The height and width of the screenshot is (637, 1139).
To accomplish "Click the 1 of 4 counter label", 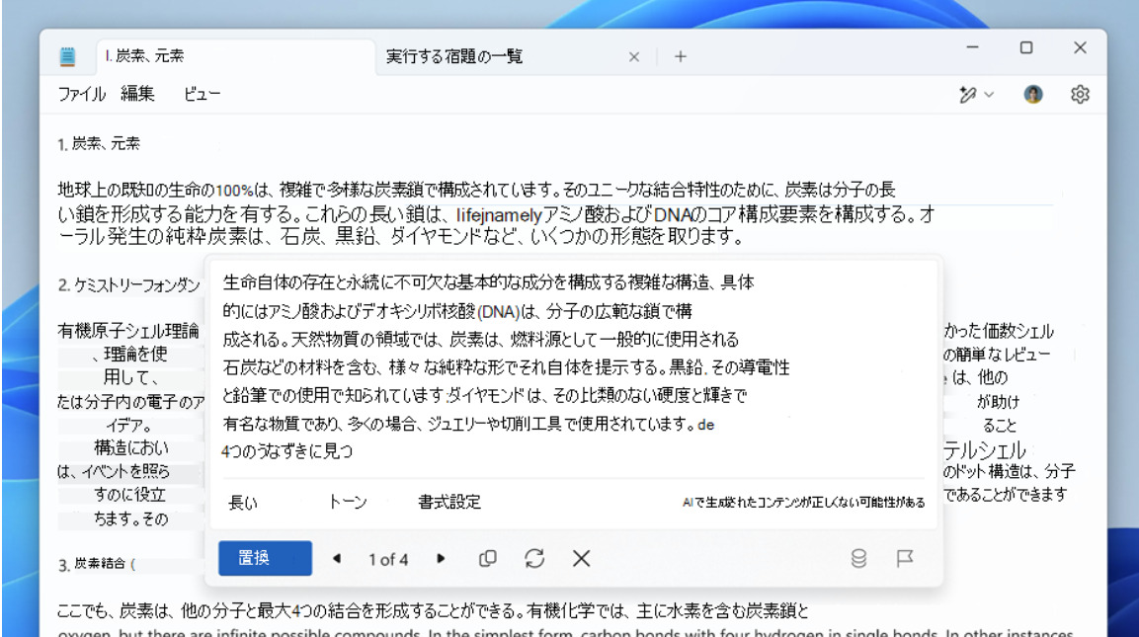I will click(388, 558).
